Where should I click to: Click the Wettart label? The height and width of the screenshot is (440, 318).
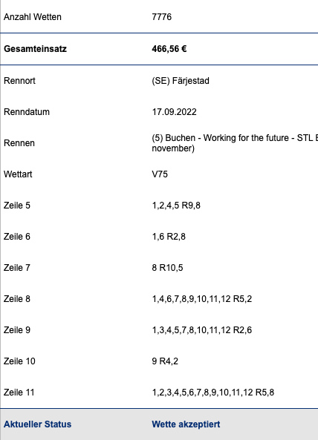(18, 174)
